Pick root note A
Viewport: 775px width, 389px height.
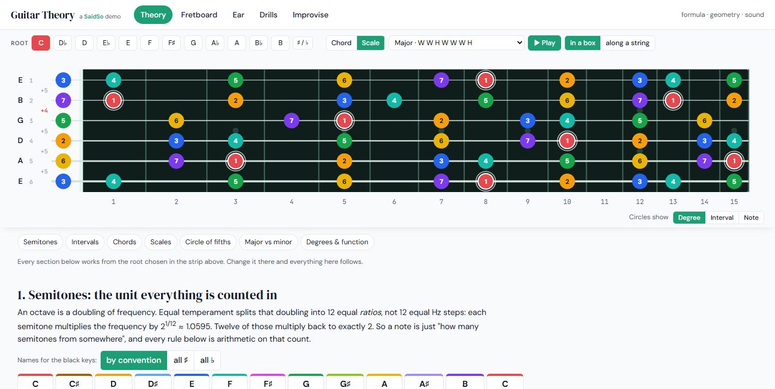(237, 43)
